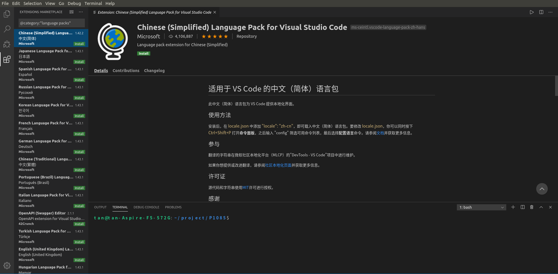This screenshot has width=558, height=274.
Task: Open the Search view in the activity bar
Action: pos(6,29)
